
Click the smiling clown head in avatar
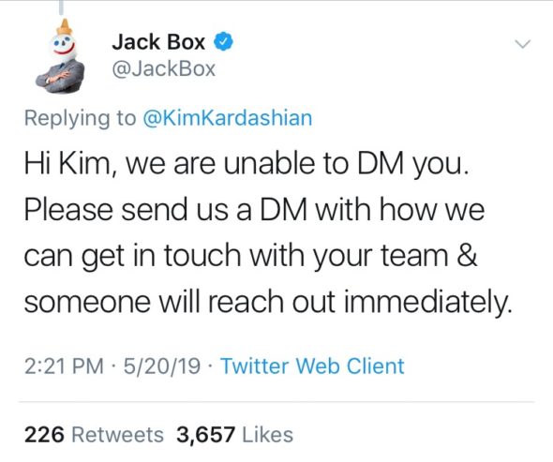point(64,47)
